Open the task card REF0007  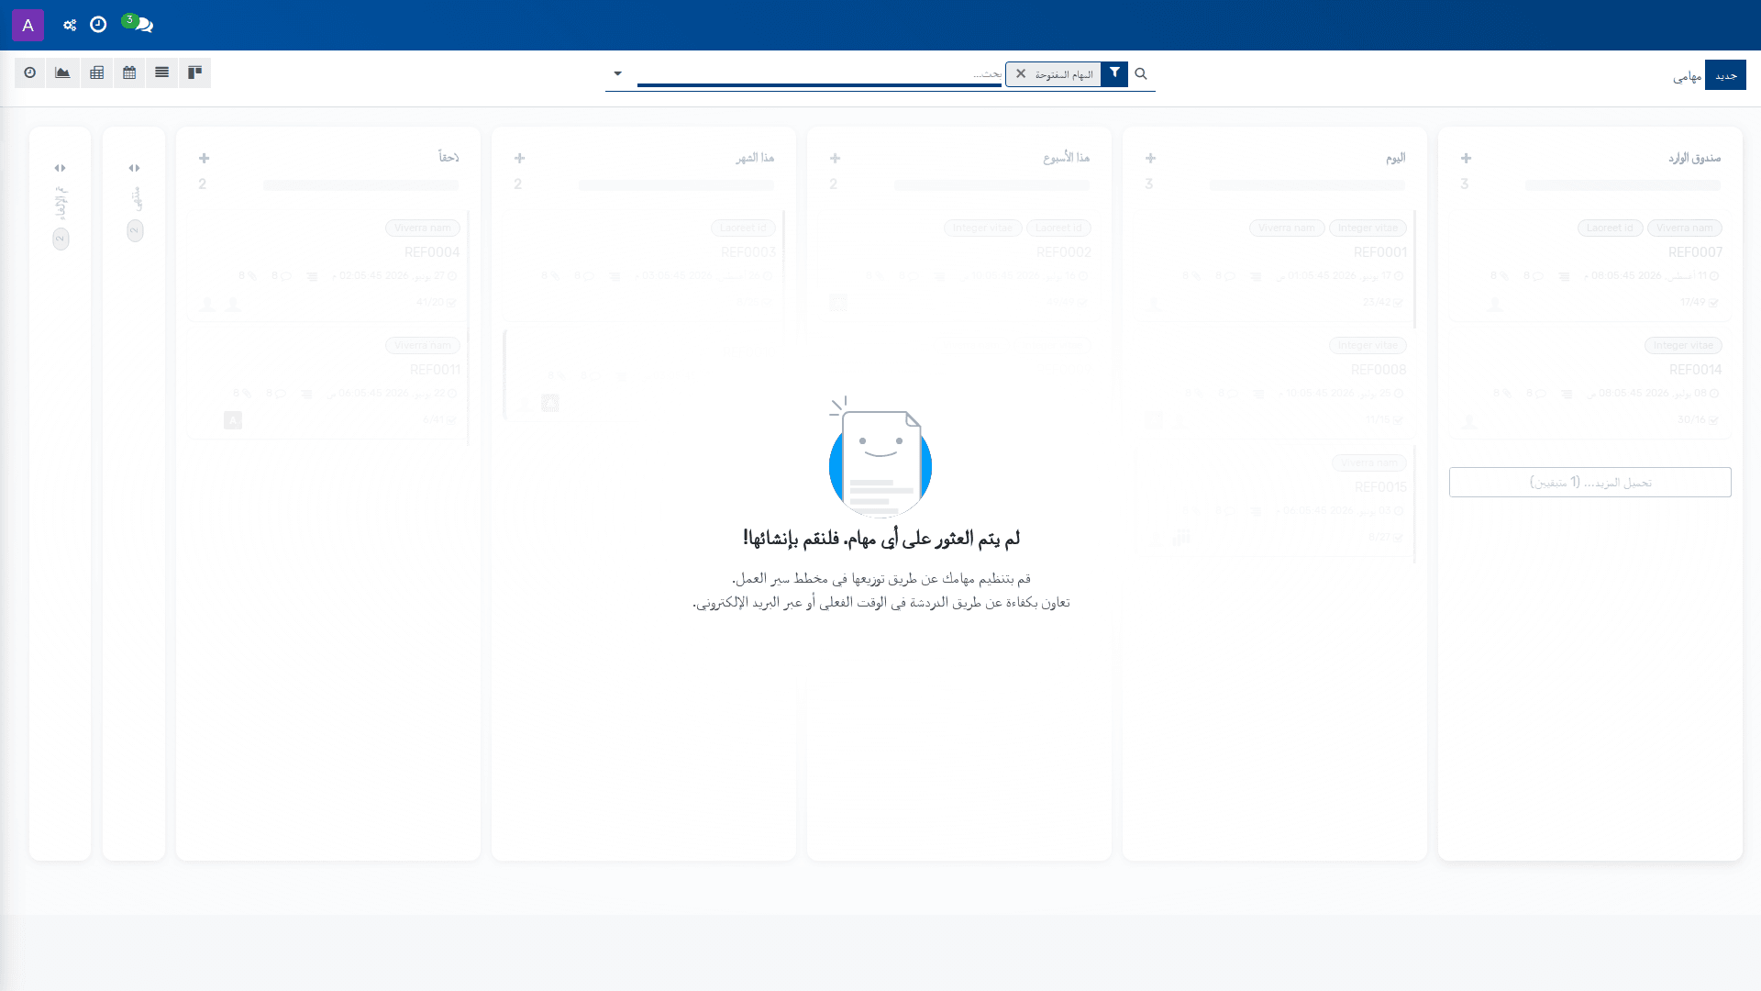click(x=1590, y=265)
